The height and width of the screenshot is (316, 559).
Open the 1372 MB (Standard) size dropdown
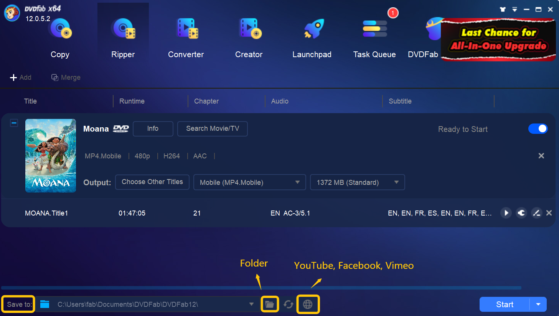click(x=358, y=182)
